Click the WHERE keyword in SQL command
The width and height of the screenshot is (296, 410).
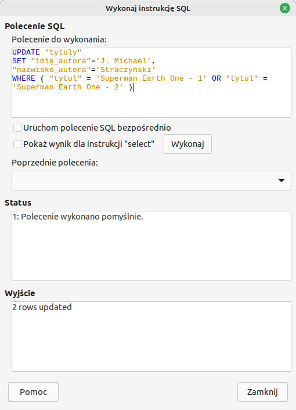(x=24, y=78)
